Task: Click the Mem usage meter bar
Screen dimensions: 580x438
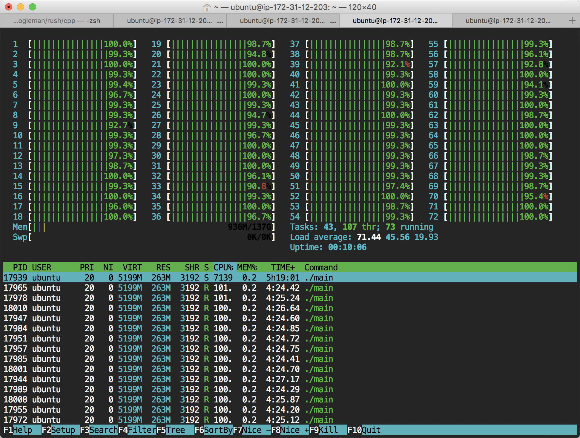Action: 144,227
